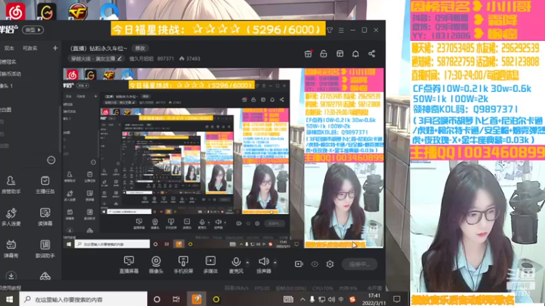Open the 读弹幕 read-danmaku tool
The height and width of the screenshot is (306, 545).
45,216
